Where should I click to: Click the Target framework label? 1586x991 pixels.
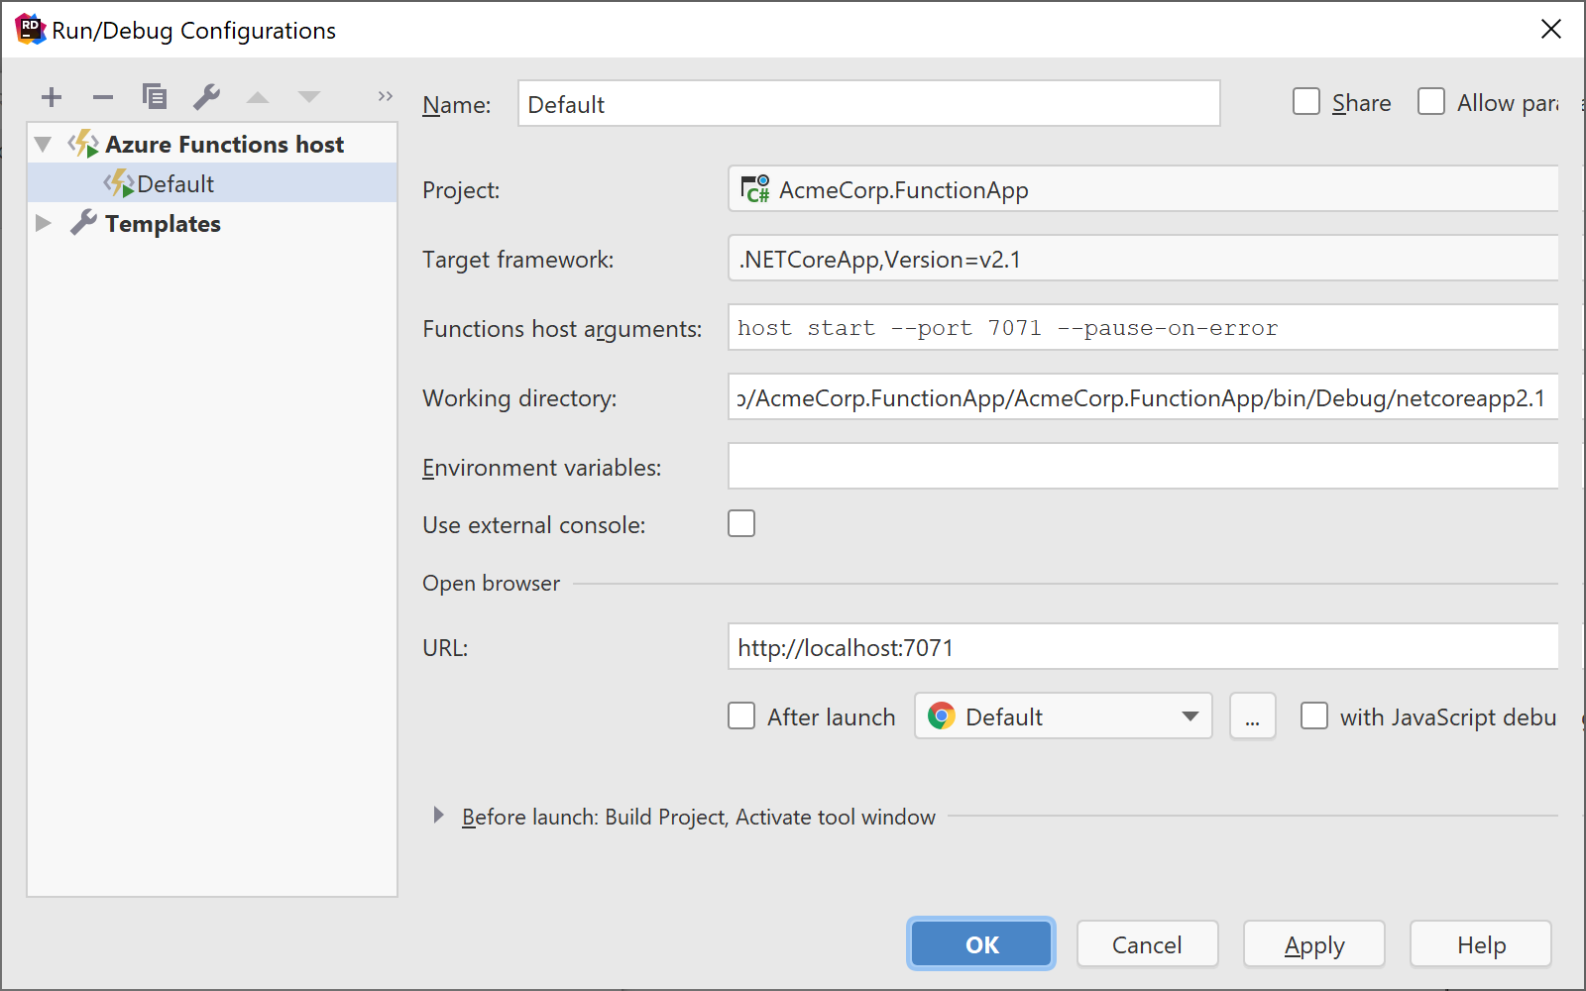coord(517,260)
